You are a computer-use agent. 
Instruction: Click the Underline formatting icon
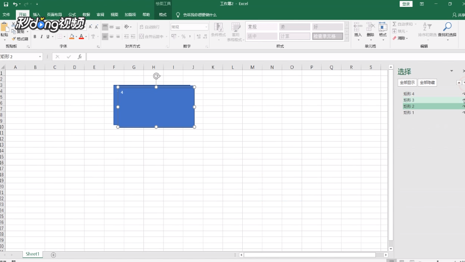47,37
